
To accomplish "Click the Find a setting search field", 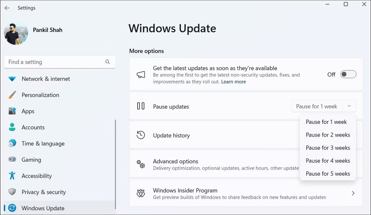I will coord(54,62).
